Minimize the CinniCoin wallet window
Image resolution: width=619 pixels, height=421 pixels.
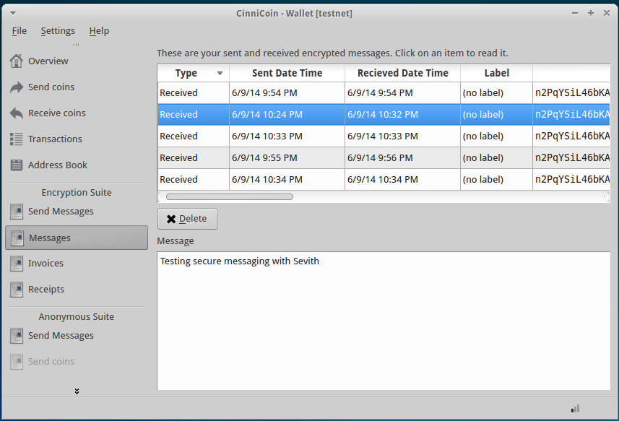point(575,13)
